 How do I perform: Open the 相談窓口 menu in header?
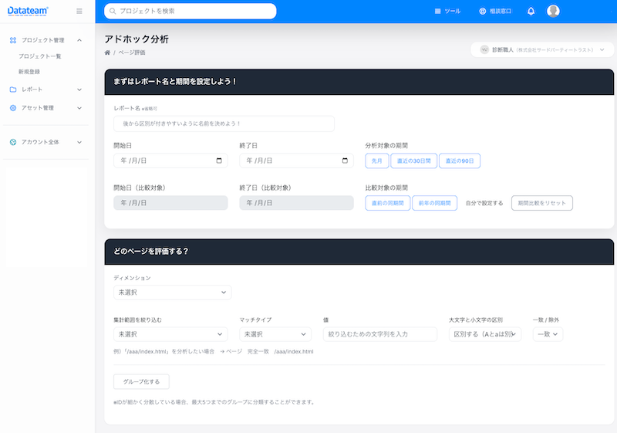click(495, 11)
